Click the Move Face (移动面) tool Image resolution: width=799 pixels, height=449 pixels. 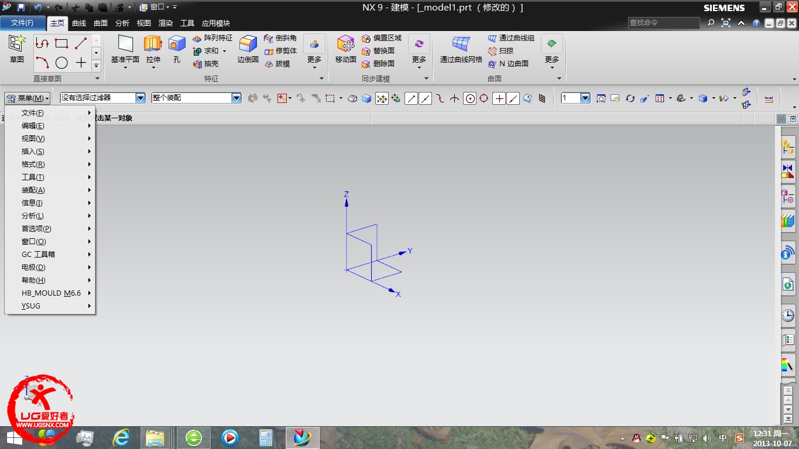(x=346, y=49)
